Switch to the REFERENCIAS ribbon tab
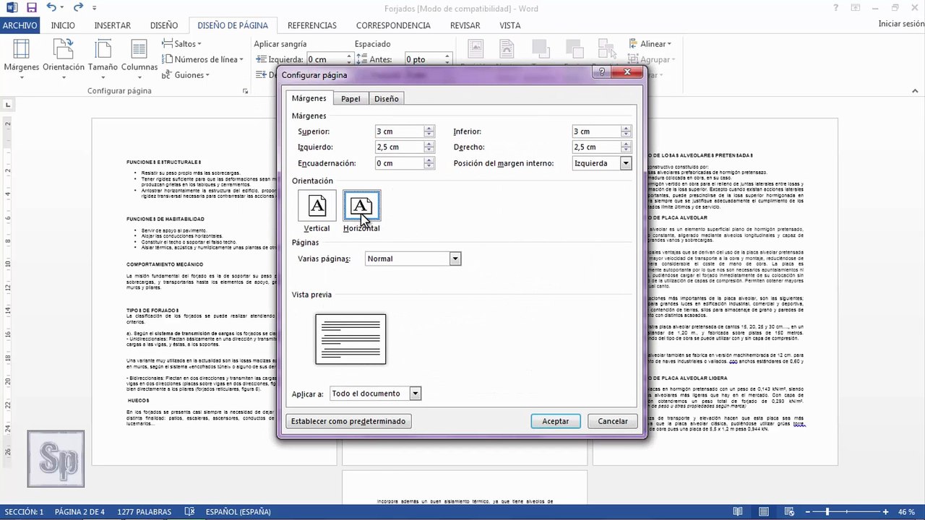 312,25
